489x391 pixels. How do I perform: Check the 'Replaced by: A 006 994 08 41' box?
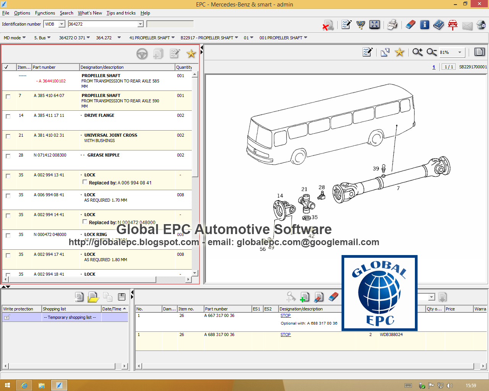tap(85, 182)
